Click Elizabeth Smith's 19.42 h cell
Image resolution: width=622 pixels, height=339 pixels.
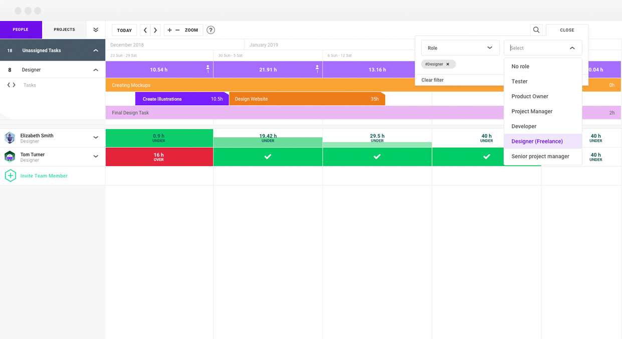pyautogui.click(x=268, y=138)
